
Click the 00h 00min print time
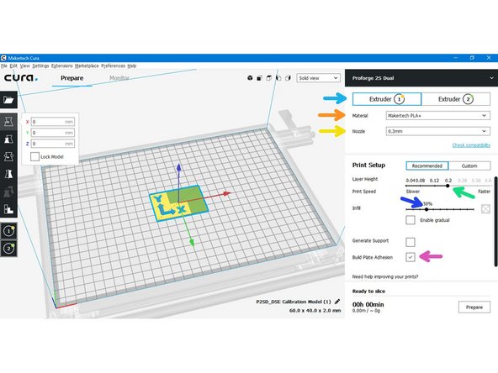coord(368,304)
